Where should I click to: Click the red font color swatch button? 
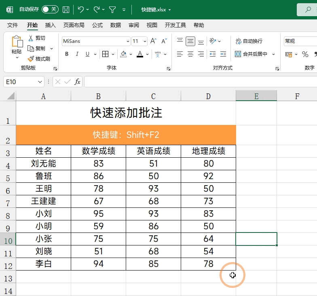point(140,54)
